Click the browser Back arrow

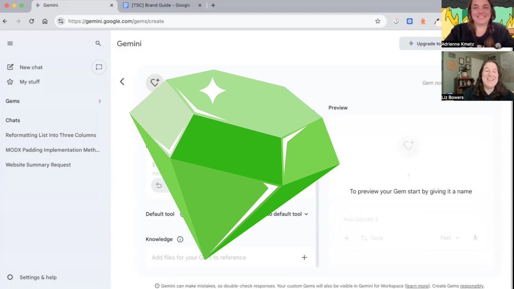(5, 21)
